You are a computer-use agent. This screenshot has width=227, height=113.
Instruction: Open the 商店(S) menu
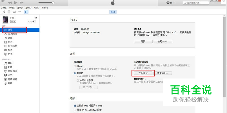(37, 8)
